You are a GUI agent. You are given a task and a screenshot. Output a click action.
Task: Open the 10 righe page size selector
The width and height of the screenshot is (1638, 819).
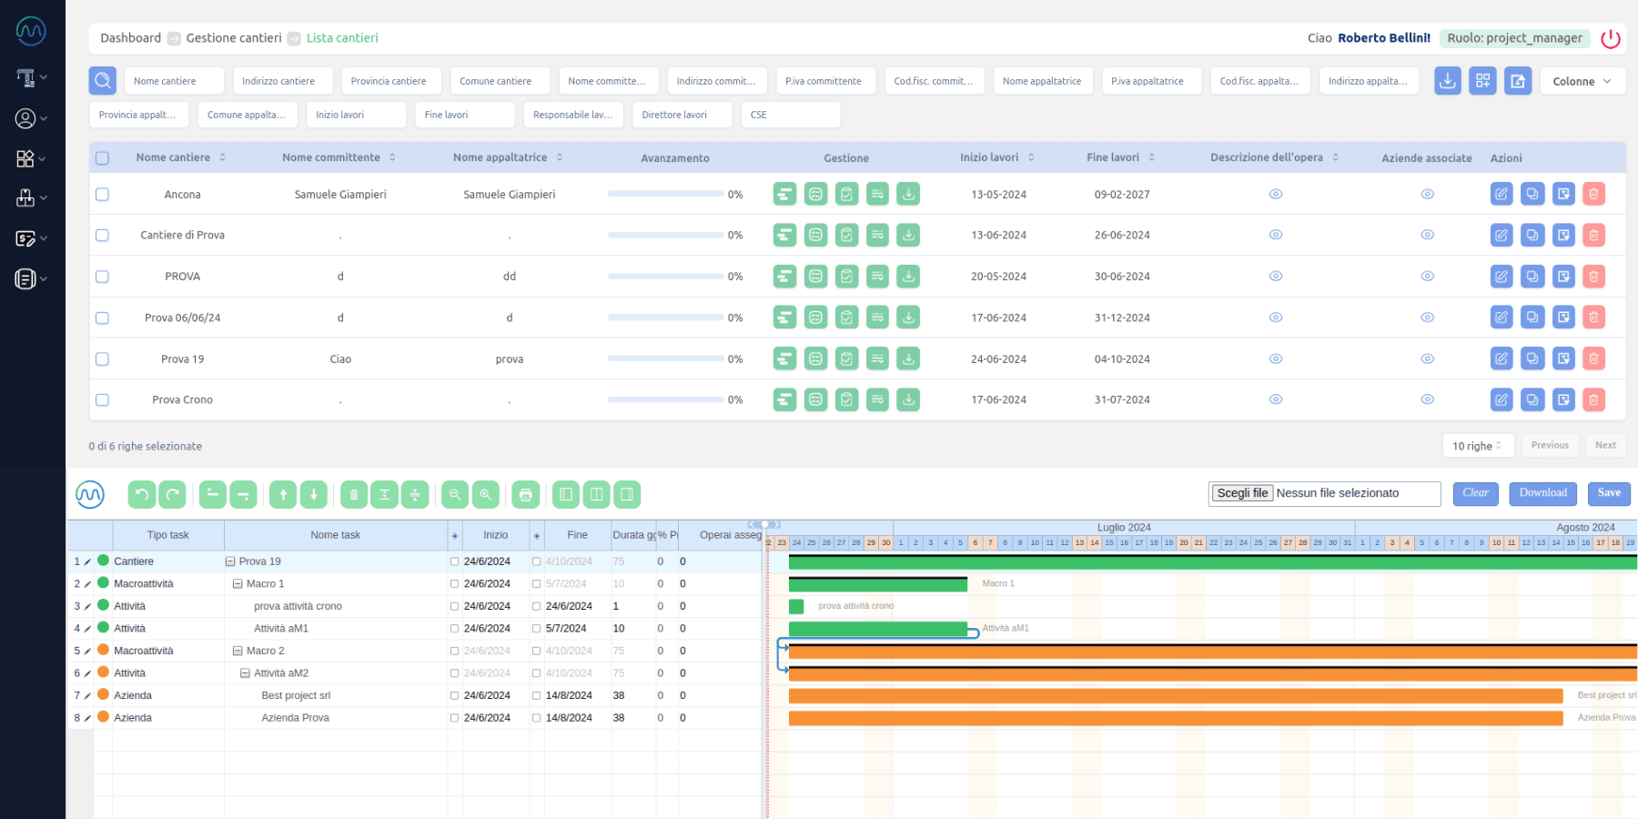coord(1477,446)
